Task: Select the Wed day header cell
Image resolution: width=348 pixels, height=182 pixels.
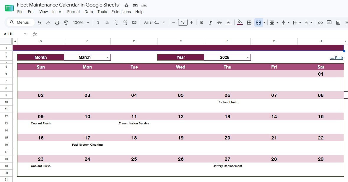Action: click(x=181, y=67)
